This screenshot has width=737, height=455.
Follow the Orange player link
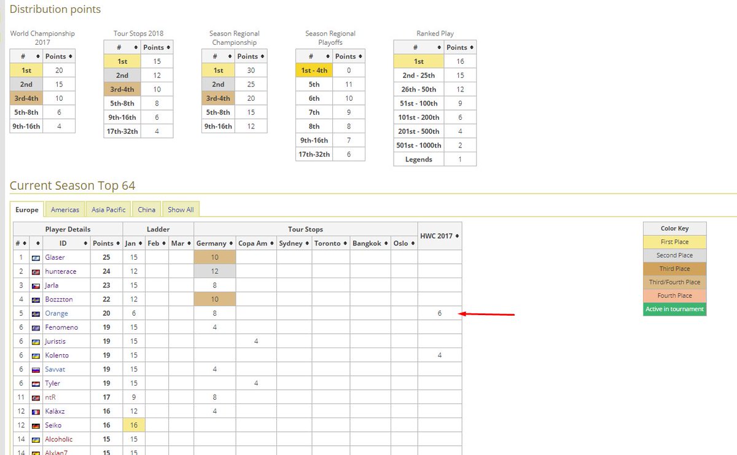tap(57, 314)
